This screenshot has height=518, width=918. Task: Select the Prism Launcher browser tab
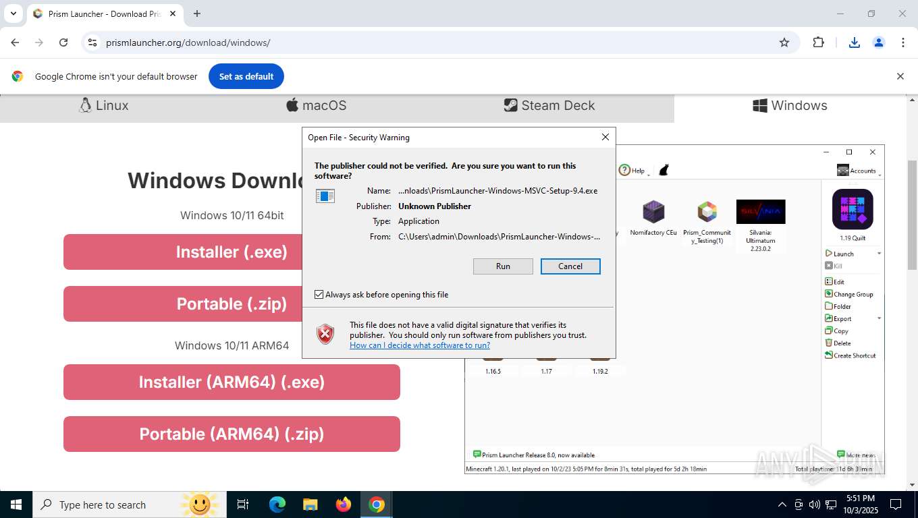[105, 13]
